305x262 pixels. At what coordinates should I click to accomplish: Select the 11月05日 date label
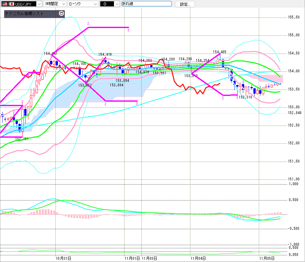pos(267,258)
